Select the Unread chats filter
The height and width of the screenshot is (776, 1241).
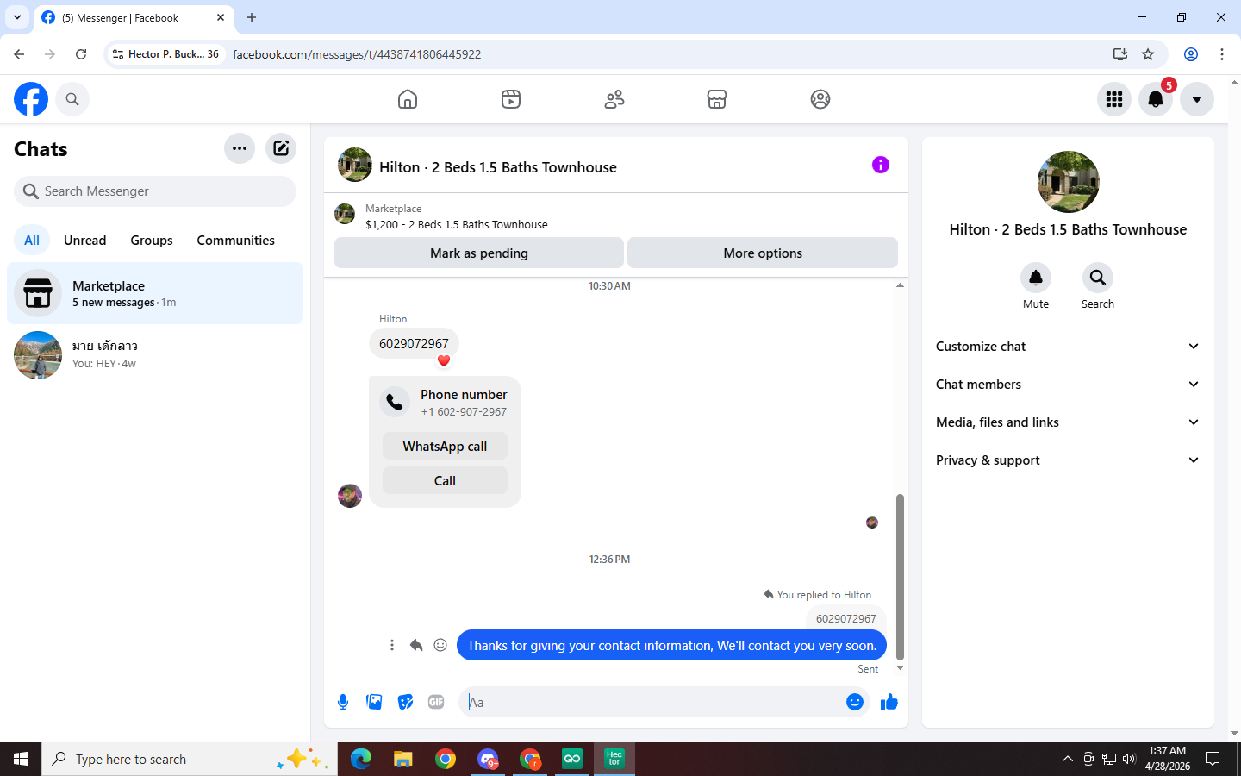coord(85,241)
